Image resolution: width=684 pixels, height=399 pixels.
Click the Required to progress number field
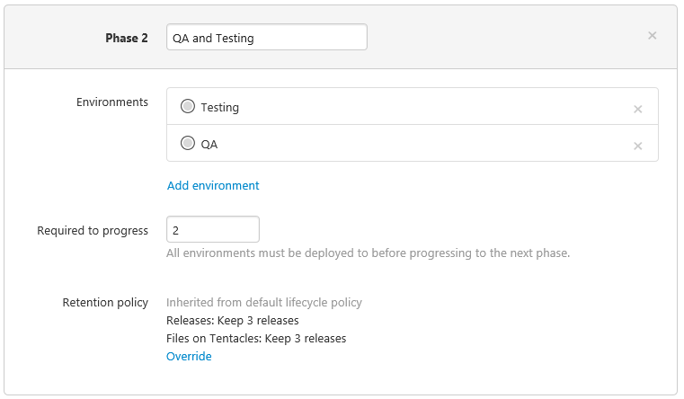tap(213, 229)
